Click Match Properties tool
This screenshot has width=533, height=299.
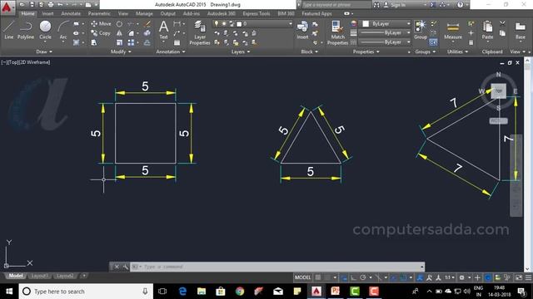pyautogui.click(x=337, y=32)
